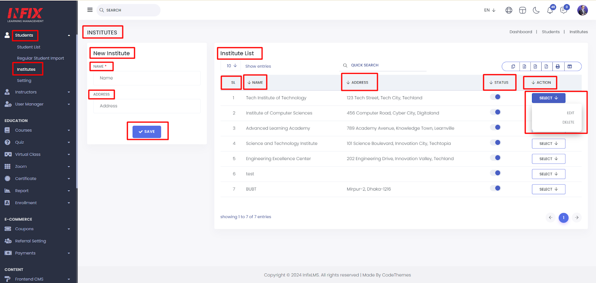Screen dimensions: 596x283
Task: Choose Edit from the action menu
Action: click(570, 113)
